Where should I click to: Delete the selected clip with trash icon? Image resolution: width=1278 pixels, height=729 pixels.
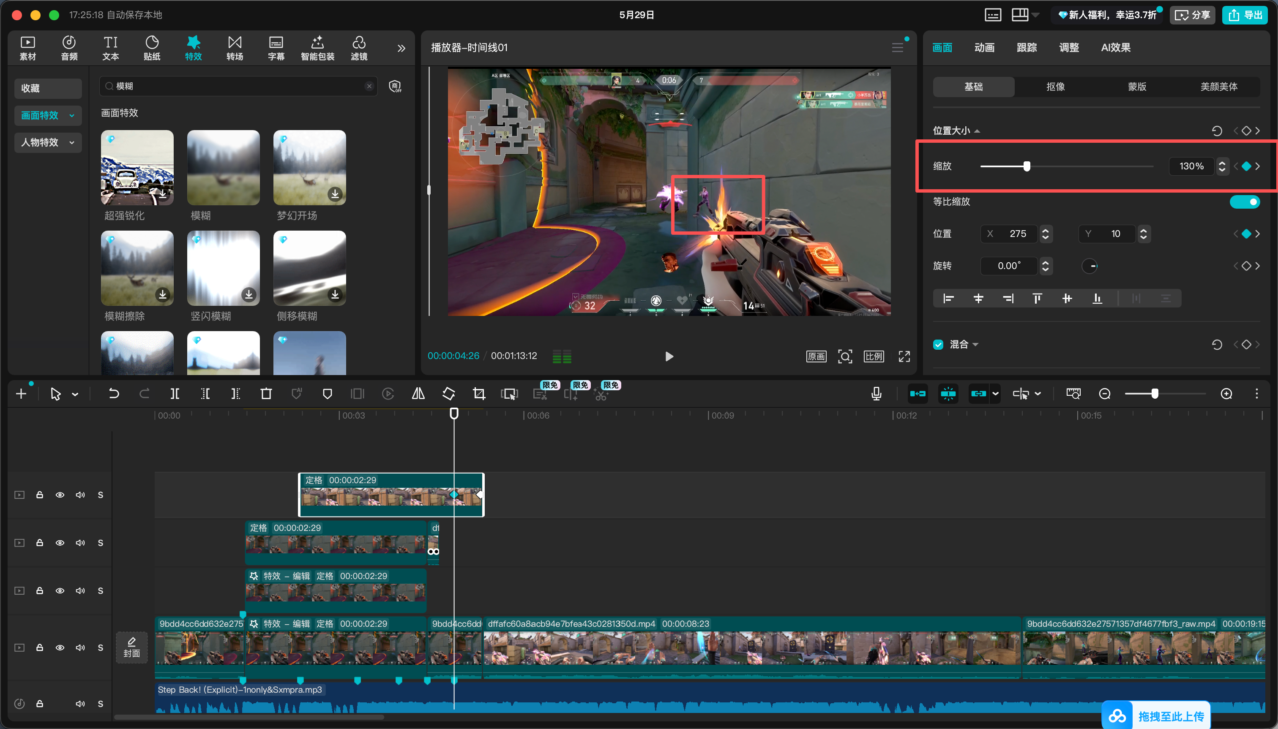click(x=266, y=394)
